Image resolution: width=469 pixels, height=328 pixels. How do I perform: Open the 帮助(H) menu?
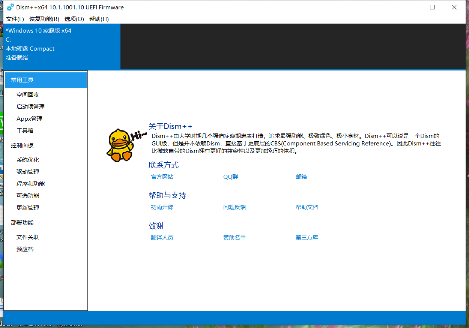pos(99,19)
